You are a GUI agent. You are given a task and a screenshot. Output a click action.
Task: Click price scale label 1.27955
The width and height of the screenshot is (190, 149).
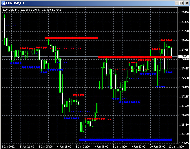(x=184, y=50)
